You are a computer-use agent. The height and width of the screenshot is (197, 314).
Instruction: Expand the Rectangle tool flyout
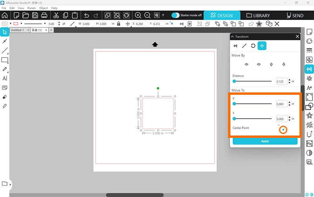8,62
